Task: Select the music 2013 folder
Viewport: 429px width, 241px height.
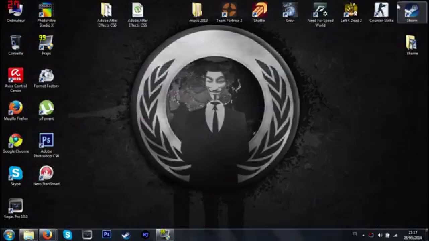Action: [x=198, y=12]
